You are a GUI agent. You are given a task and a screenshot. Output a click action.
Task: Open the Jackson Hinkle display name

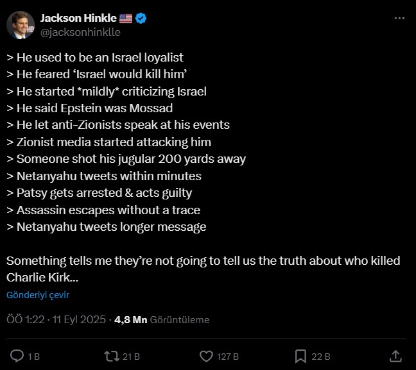tap(78, 19)
